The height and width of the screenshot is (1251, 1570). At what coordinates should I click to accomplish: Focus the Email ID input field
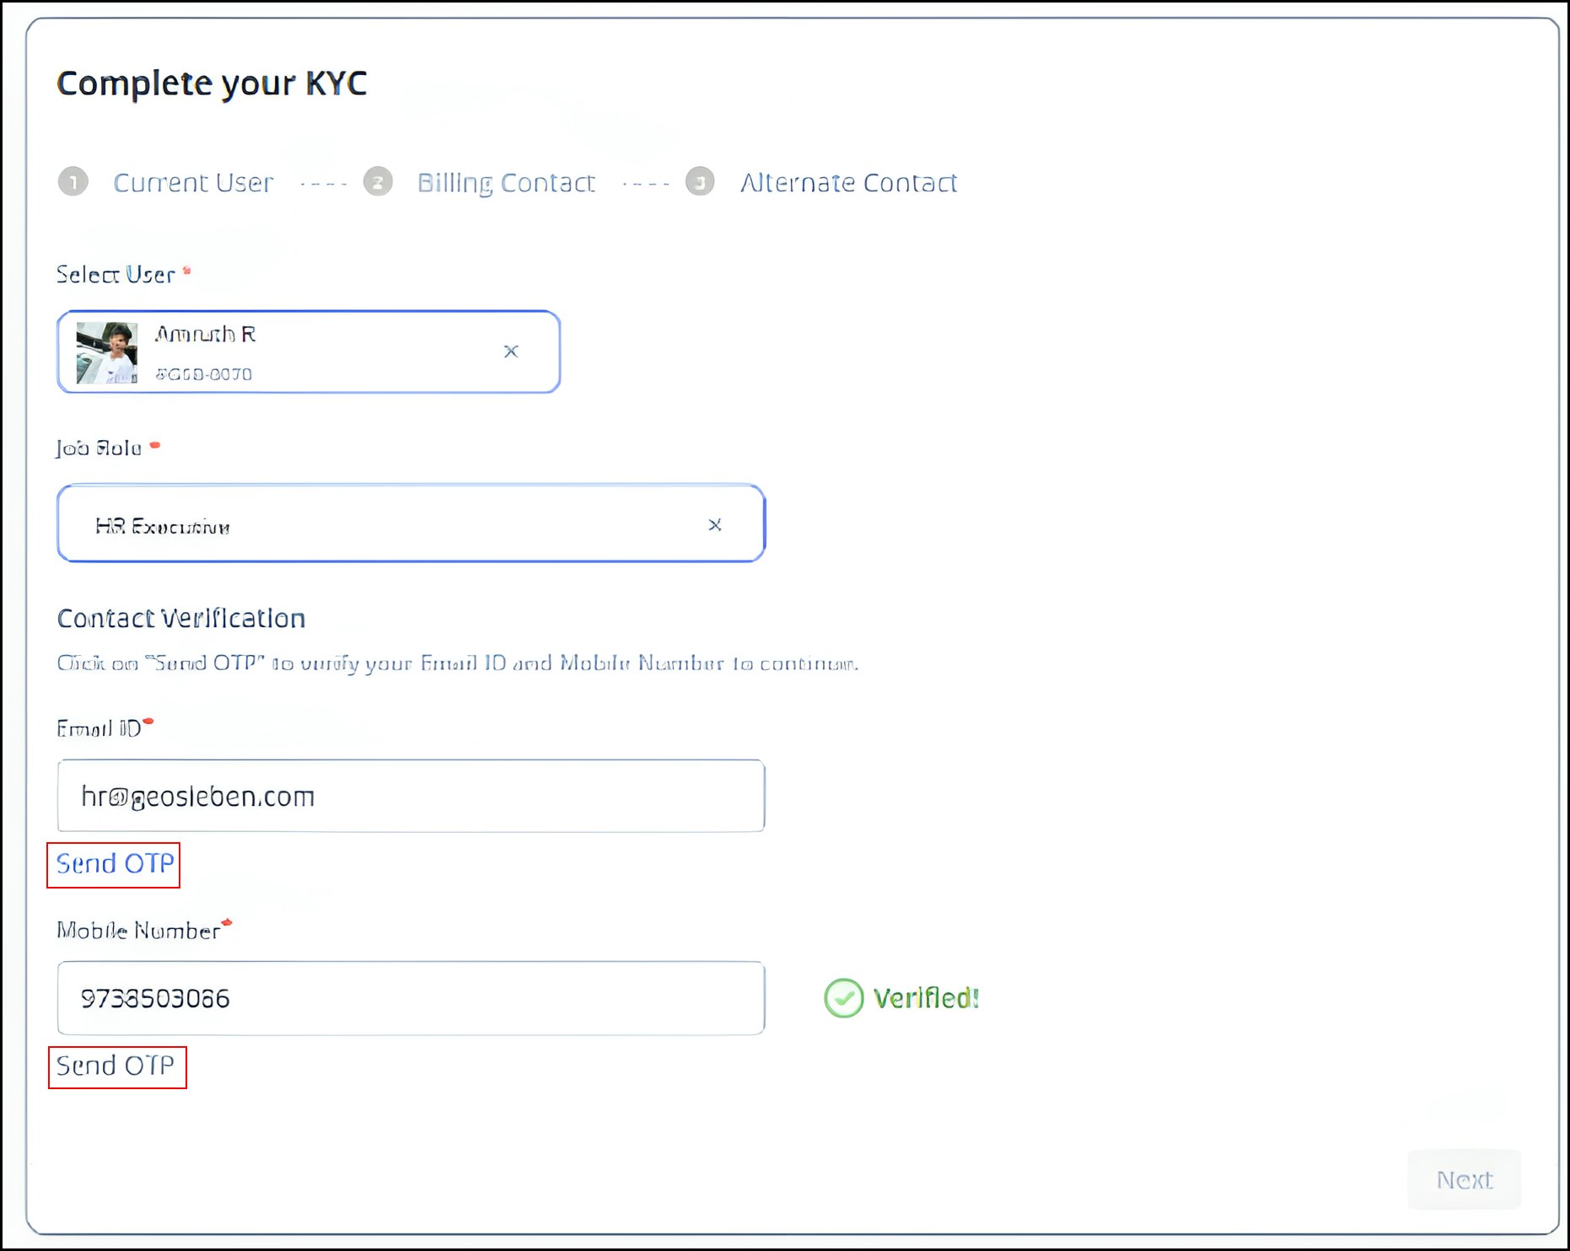click(411, 796)
